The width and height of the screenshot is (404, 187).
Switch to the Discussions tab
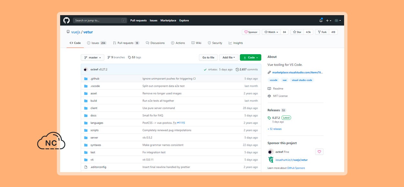[x=155, y=43]
